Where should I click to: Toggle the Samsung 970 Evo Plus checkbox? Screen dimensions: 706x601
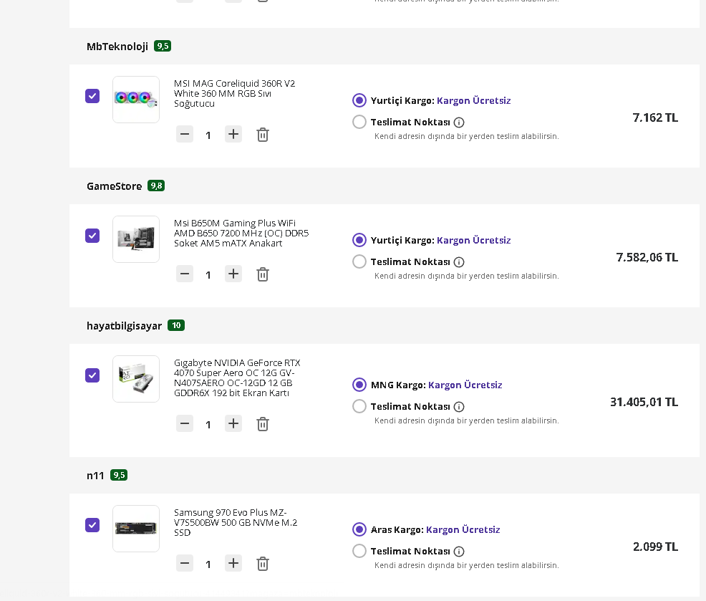92,525
